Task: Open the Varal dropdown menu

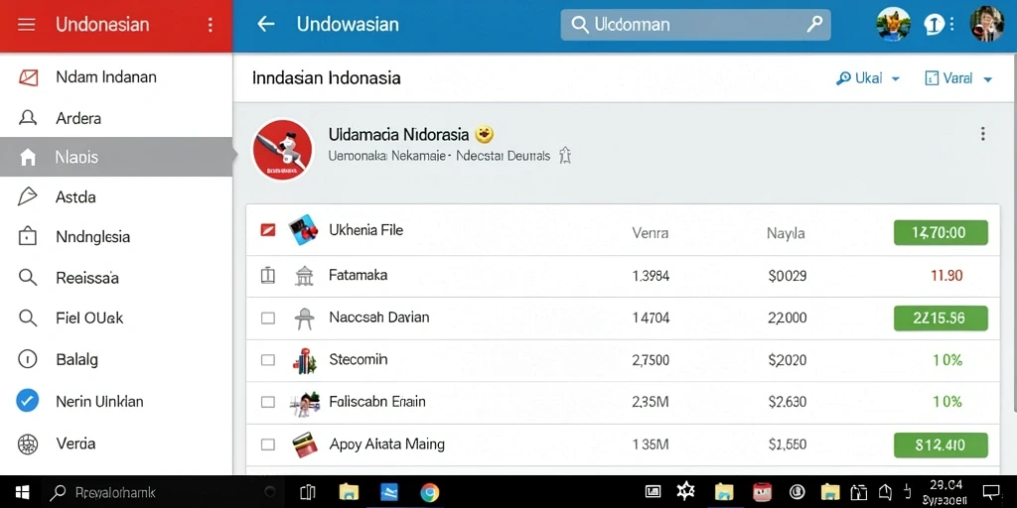Action: click(x=958, y=78)
